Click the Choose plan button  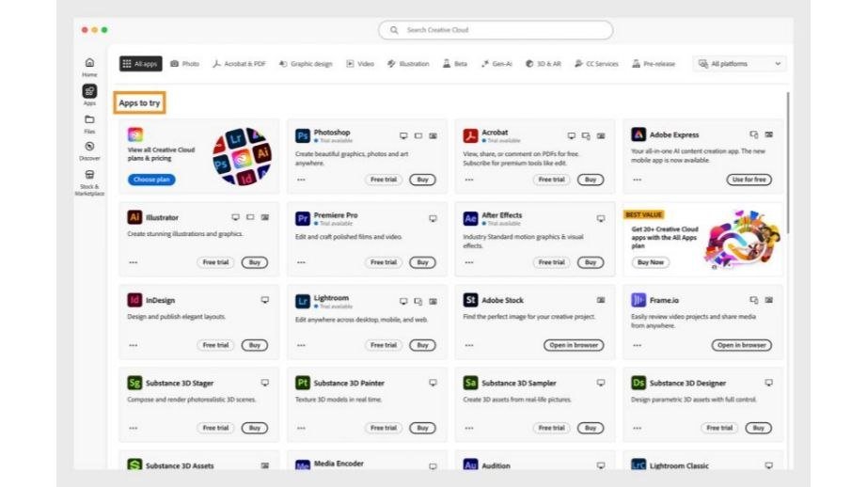151,180
